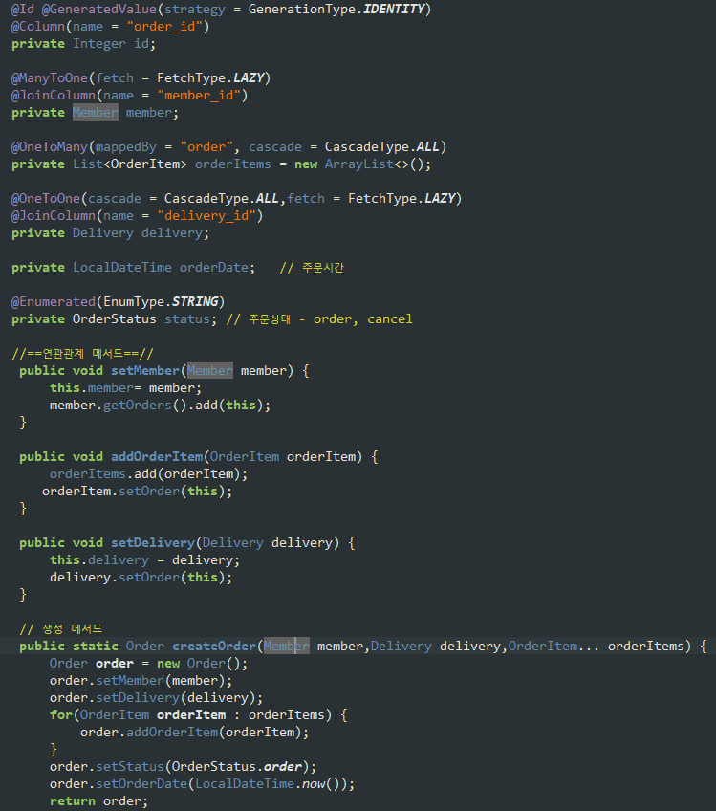Click the "delivery_id" string literal
The width and height of the screenshot is (716, 811).
click(206, 216)
